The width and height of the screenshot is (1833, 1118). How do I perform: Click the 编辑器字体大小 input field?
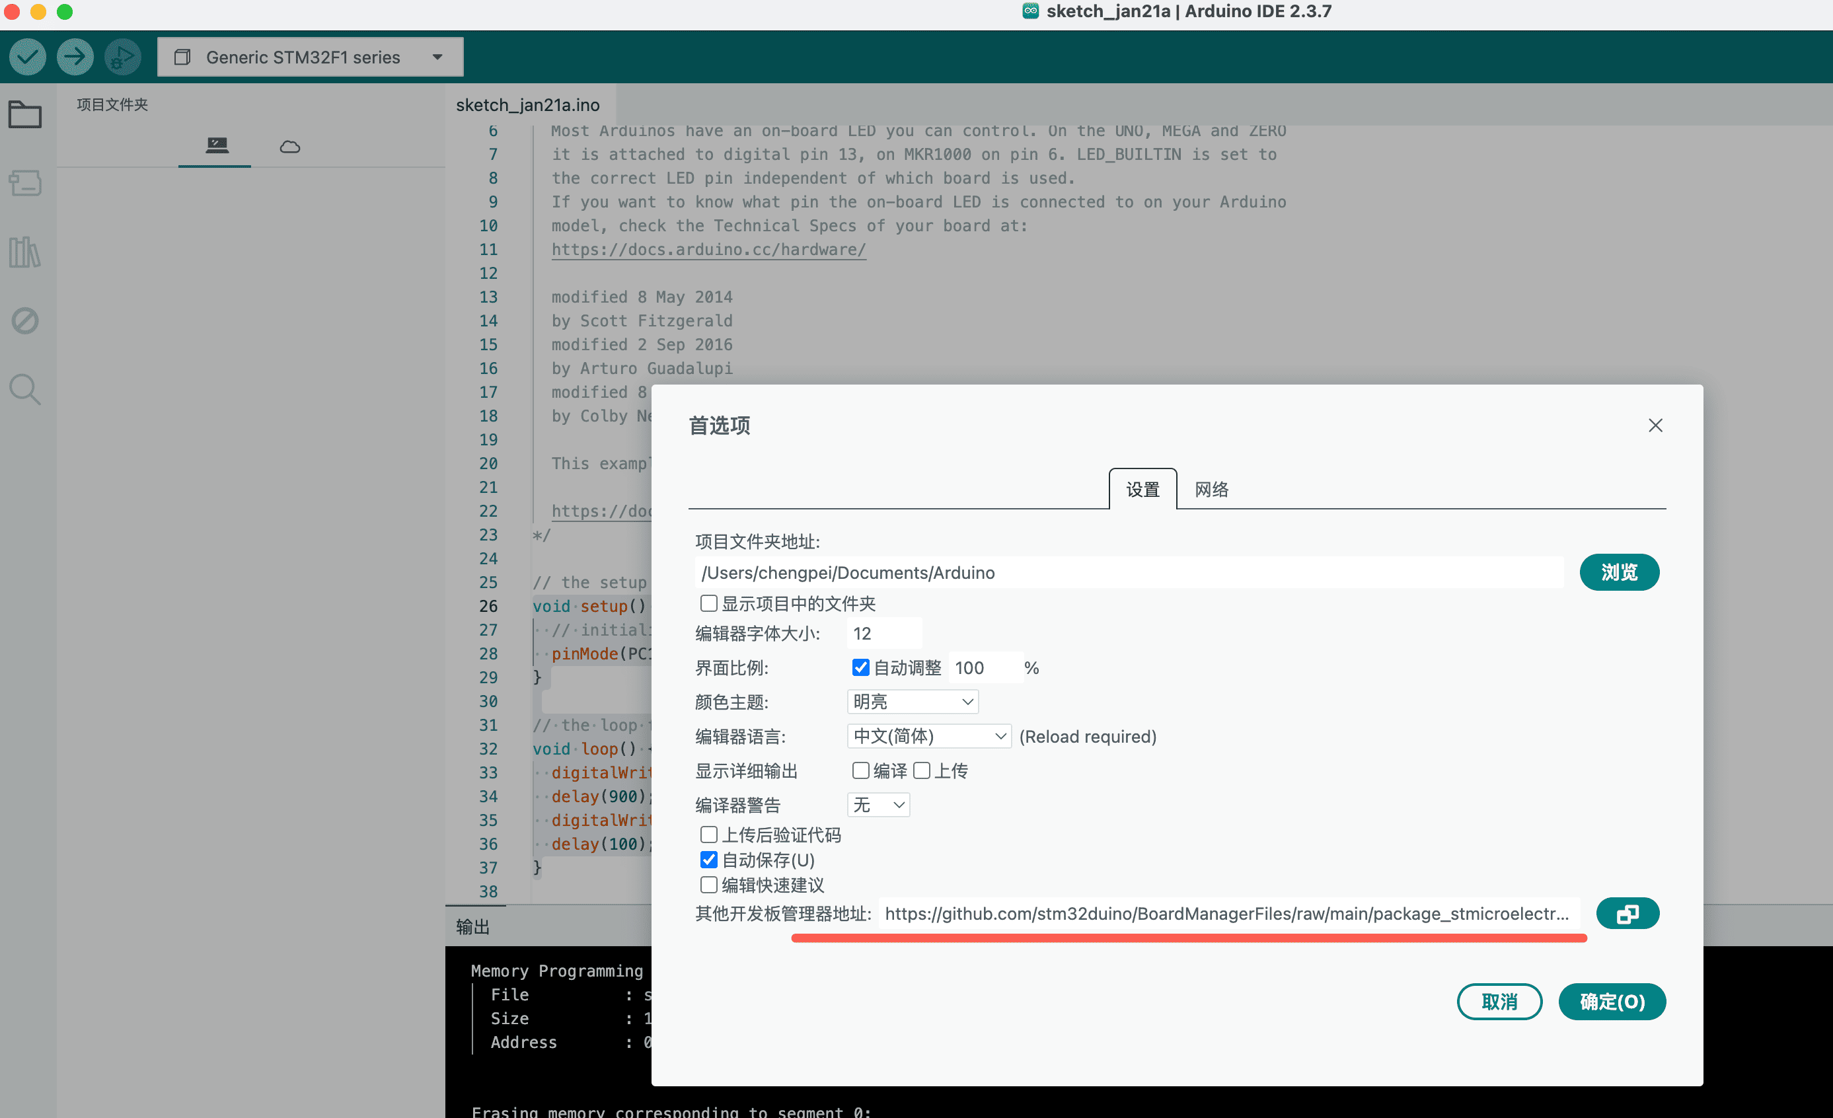(883, 633)
